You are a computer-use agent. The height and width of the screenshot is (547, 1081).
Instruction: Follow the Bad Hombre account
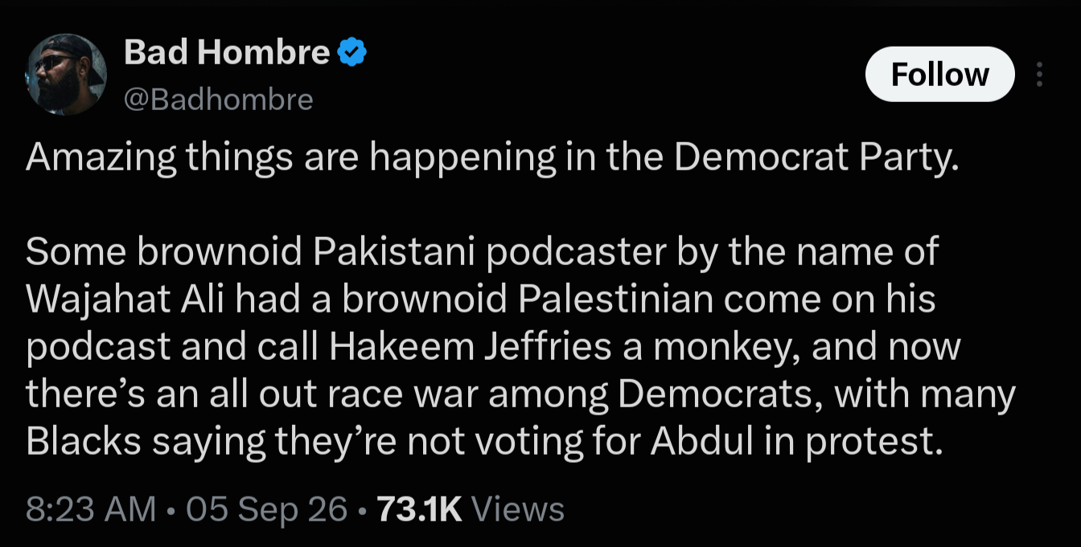(x=939, y=75)
